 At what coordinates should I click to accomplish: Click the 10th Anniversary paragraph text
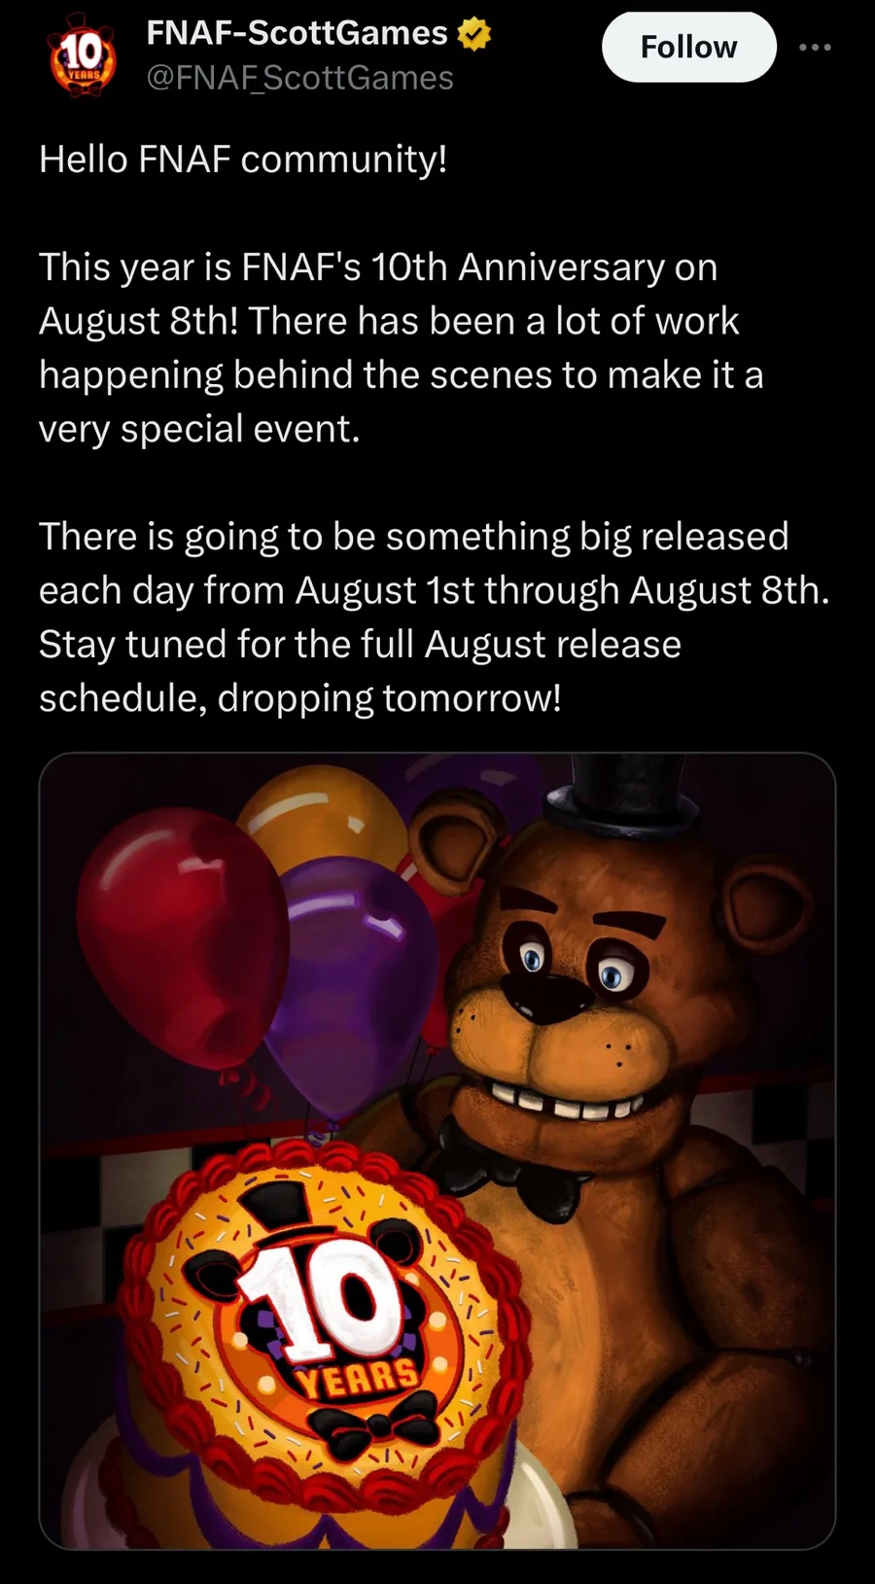pos(401,347)
